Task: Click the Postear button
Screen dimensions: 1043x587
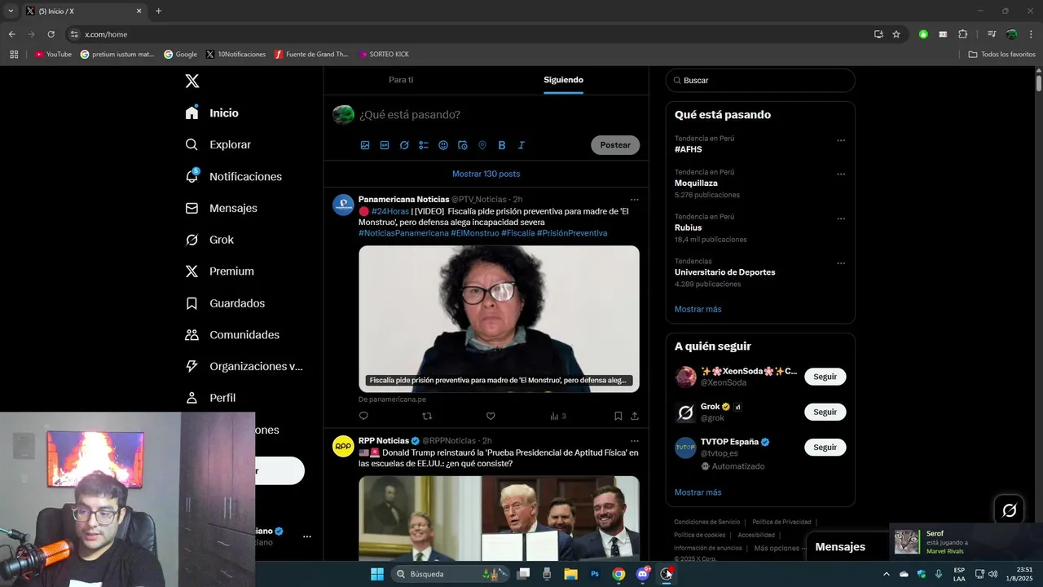Action: [615, 145]
